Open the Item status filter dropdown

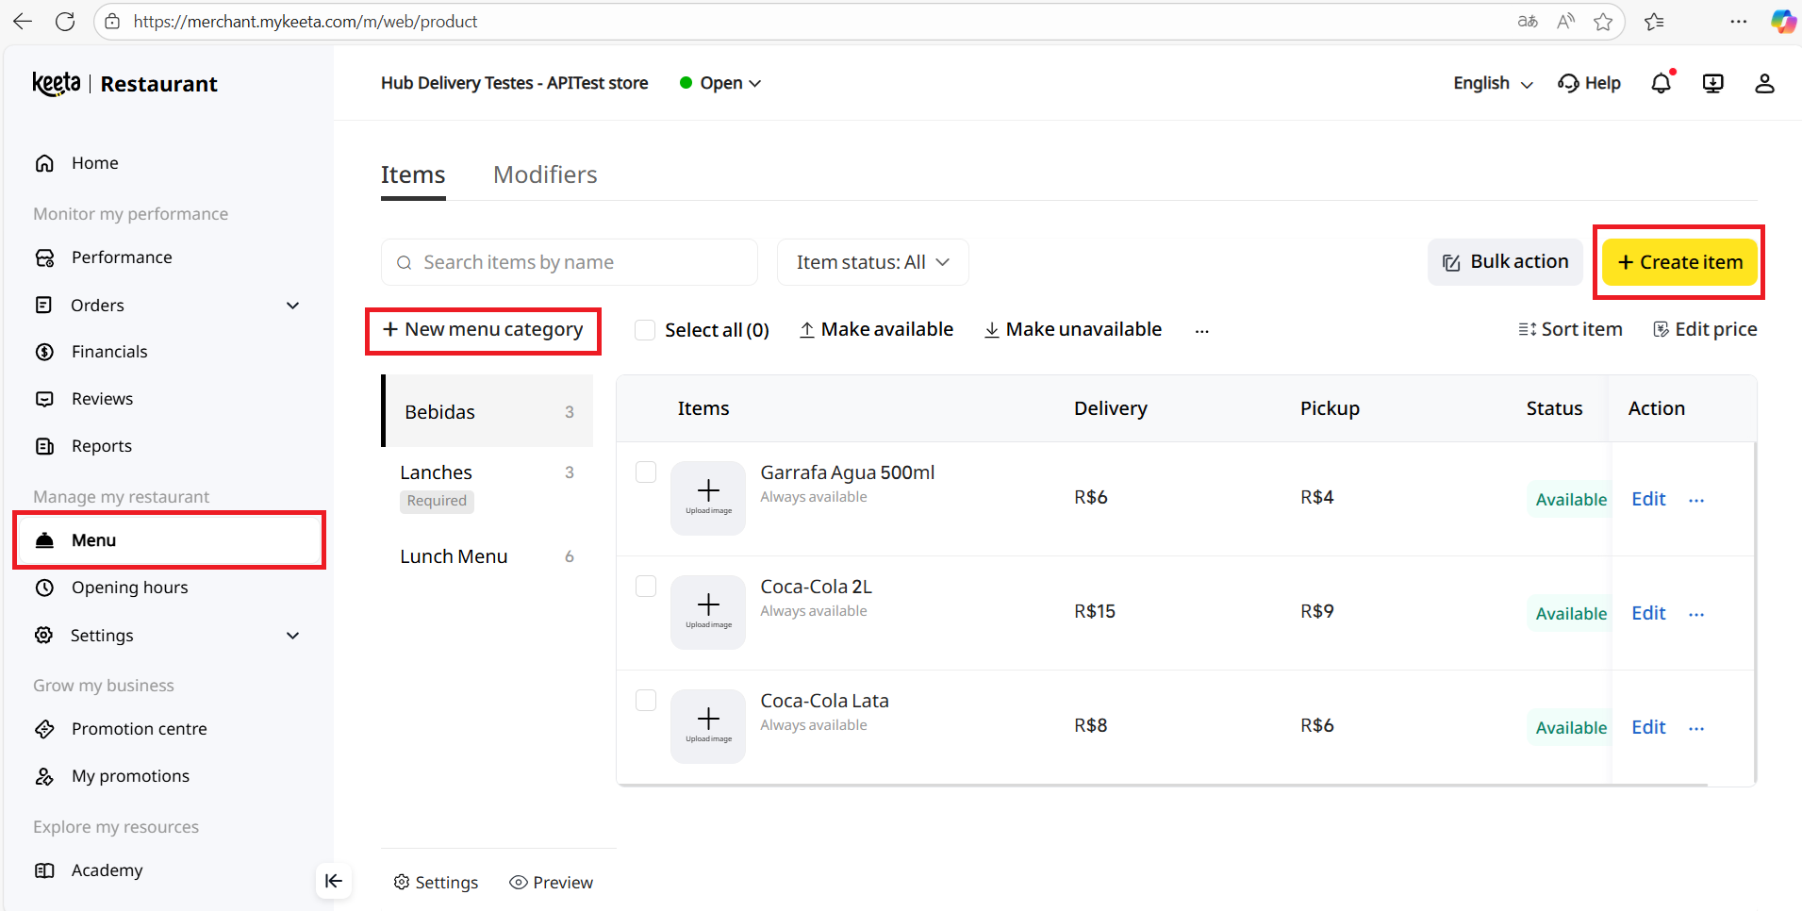pyautogui.click(x=872, y=262)
